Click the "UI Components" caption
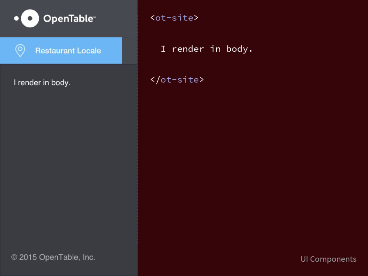This screenshot has height=276, width=368. point(328,259)
